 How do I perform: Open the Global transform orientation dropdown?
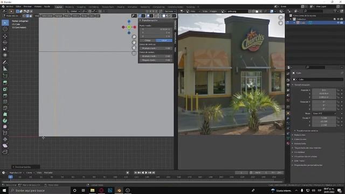tap(73, 11)
